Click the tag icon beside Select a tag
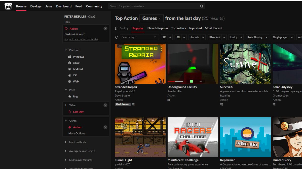The image size is (302, 169). pos(117,37)
